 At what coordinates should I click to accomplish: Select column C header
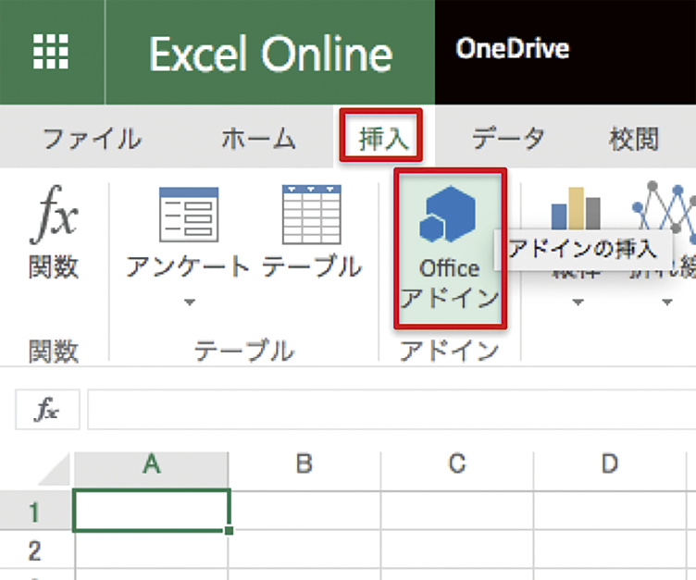[x=457, y=470]
